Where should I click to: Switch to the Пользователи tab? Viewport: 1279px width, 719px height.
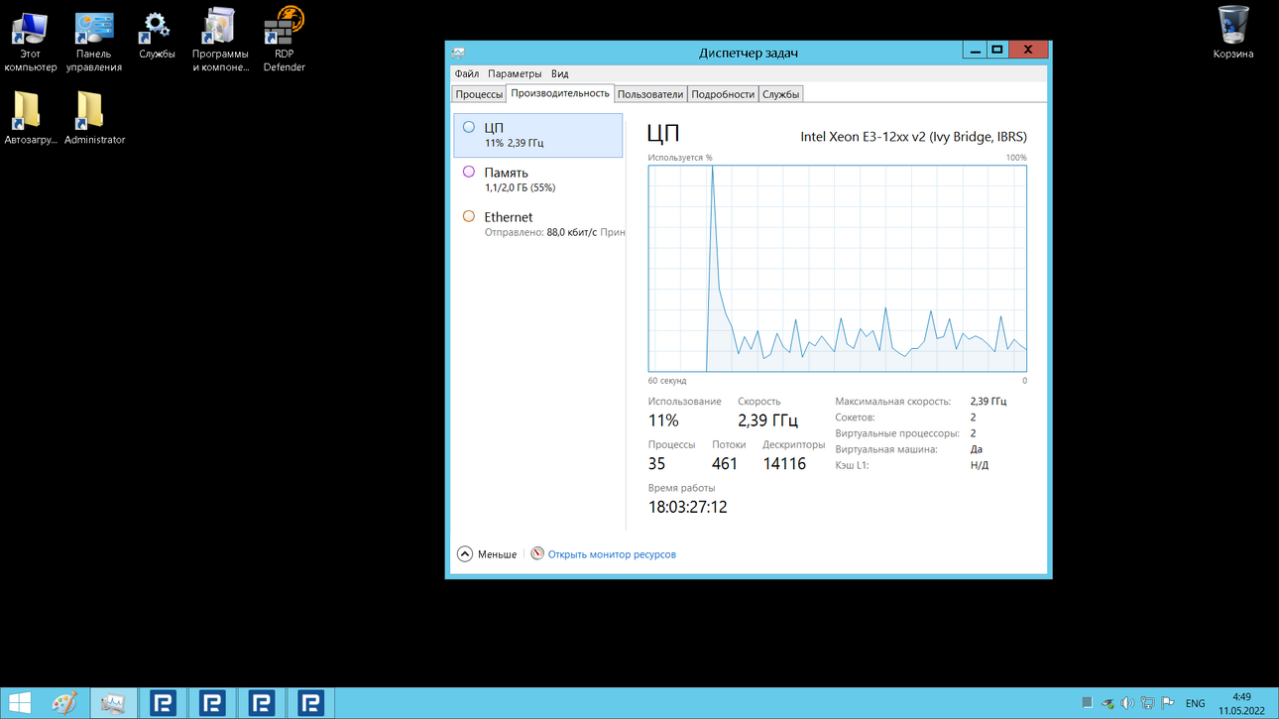tap(650, 94)
